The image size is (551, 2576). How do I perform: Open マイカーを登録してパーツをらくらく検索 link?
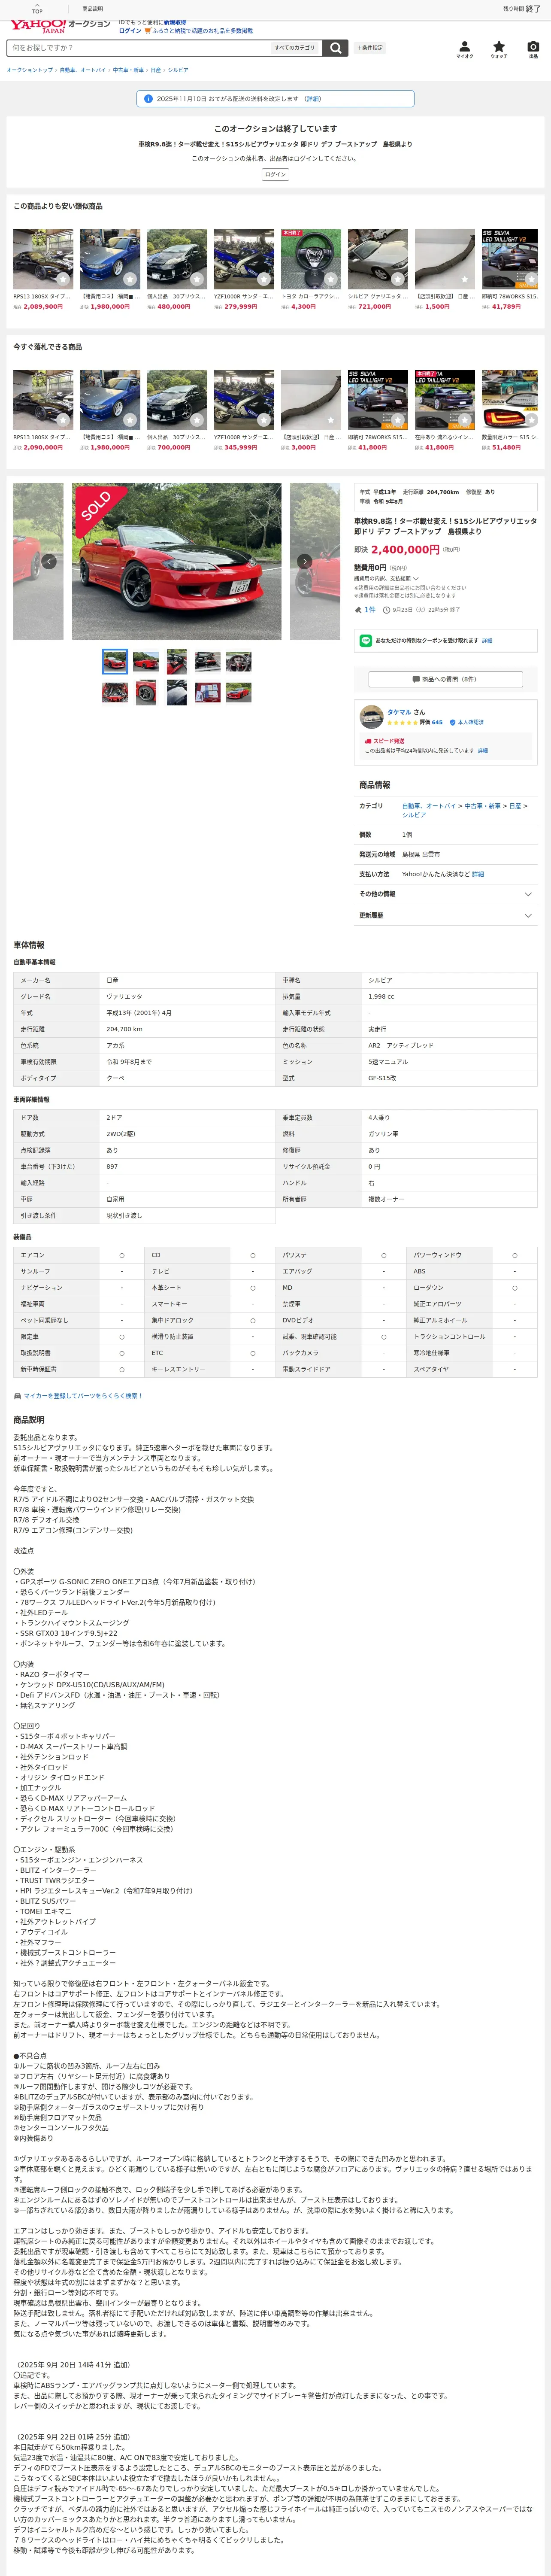coord(82,1396)
